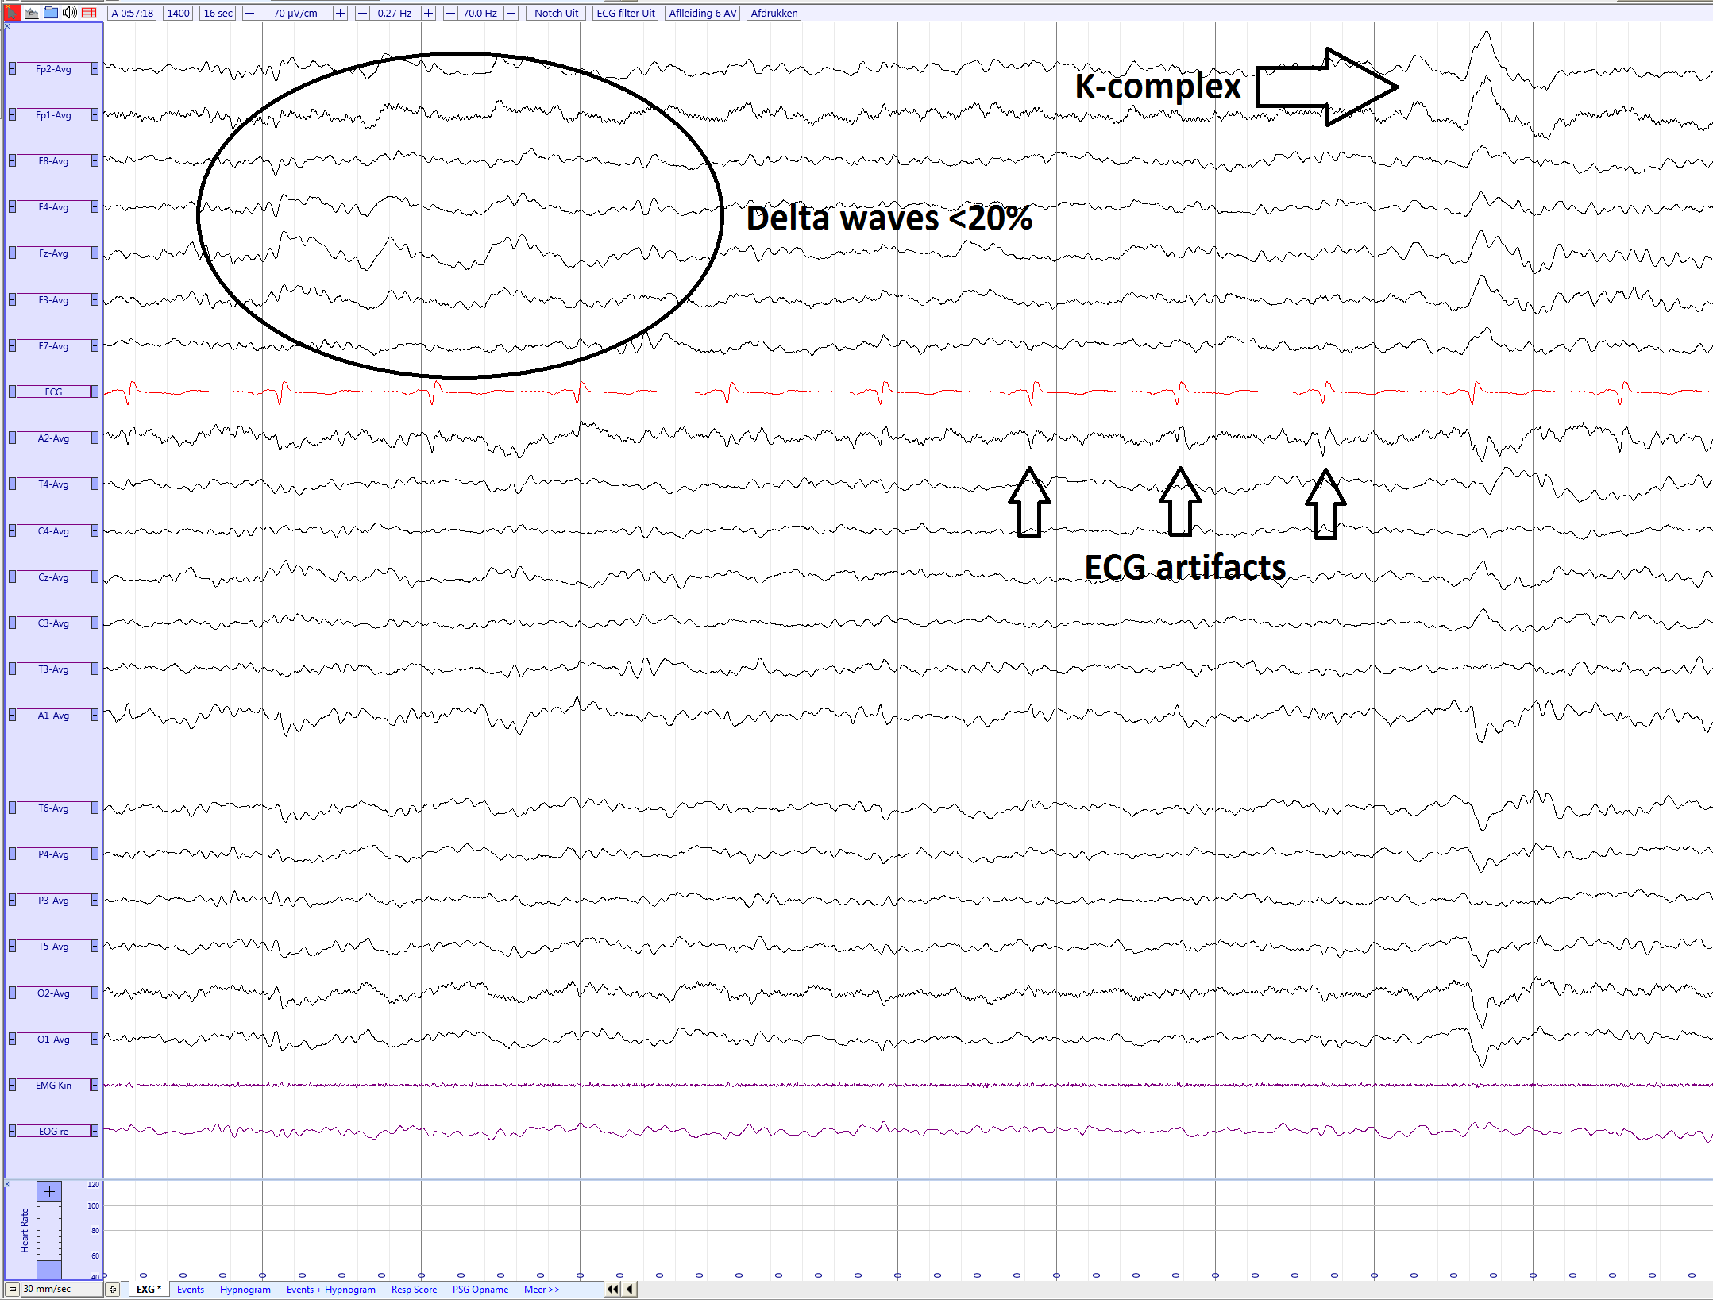Click the red pointer cursor tool icon
Viewport: 1713px width, 1300px height.
[x=13, y=13]
